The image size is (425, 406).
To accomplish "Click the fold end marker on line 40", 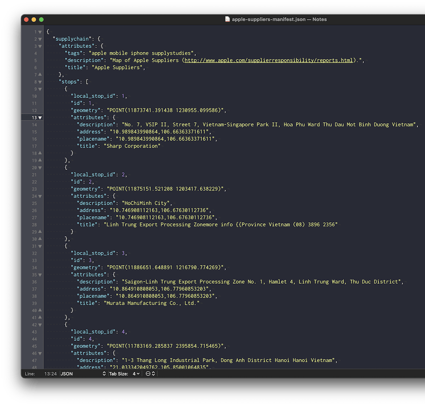I will (x=40, y=310).
